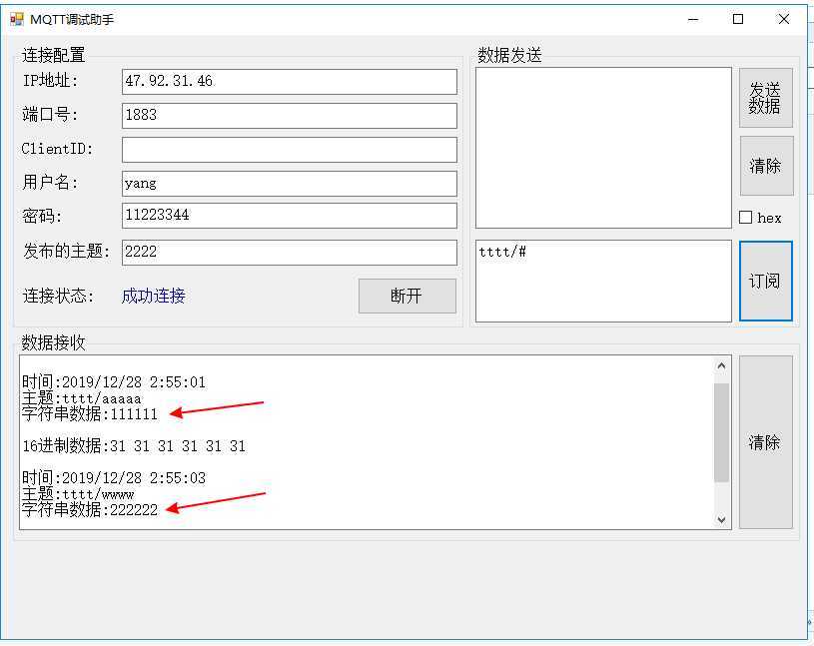Viewport: 814px width, 646px height.
Task: Minimize the MQTT调试助手 window
Action: 693,19
